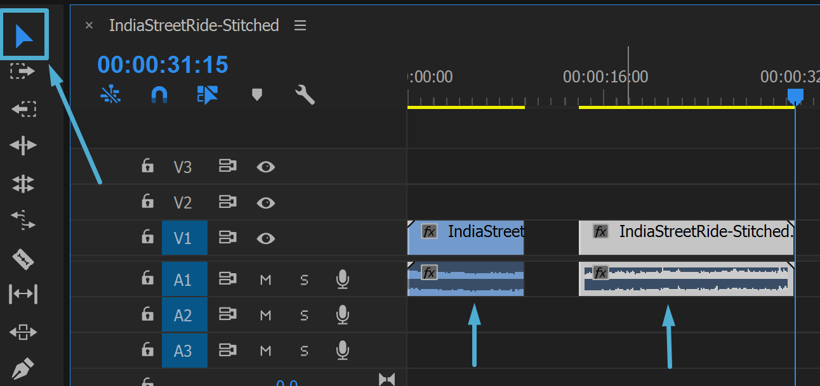
Task: Mute the A1 audio track
Action: pos(265,279)
